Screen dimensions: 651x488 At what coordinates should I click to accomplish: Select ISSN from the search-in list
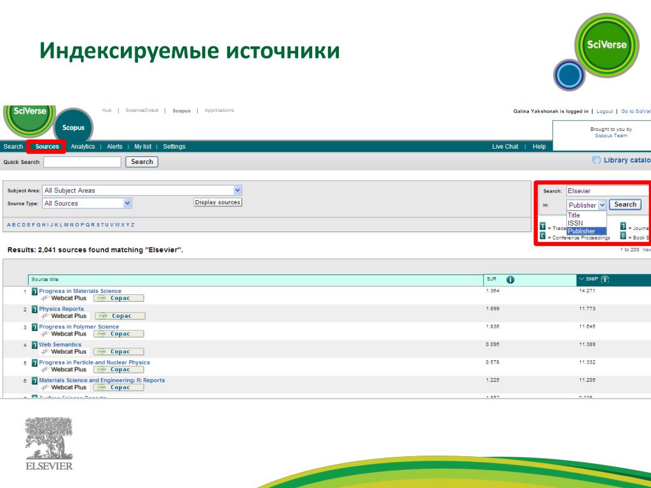(x=586, y=223)
